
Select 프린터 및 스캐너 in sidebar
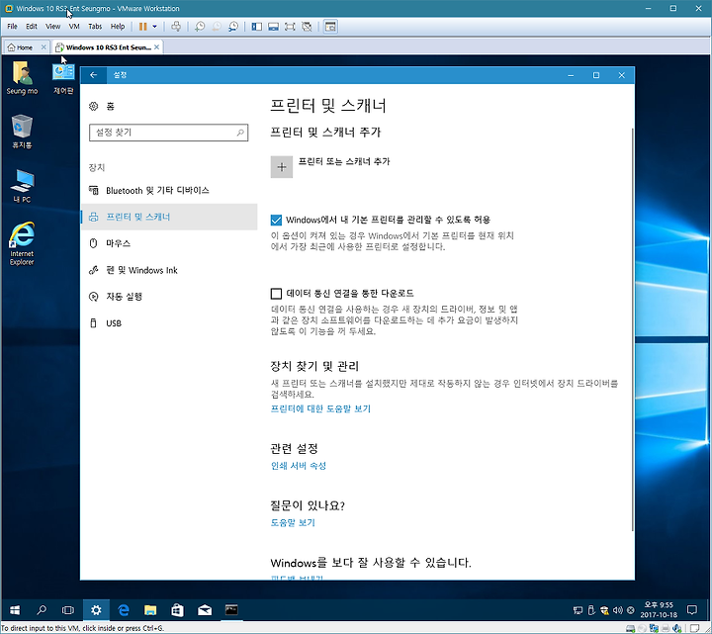pyautogui.click(x=169, y=217)
